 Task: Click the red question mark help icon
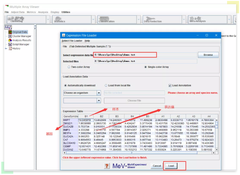click(x=107, y=166)
